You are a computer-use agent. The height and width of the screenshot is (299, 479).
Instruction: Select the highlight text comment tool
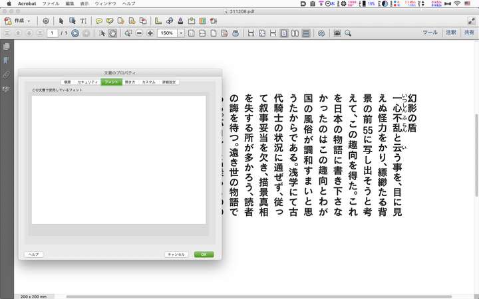coord(110,21)
